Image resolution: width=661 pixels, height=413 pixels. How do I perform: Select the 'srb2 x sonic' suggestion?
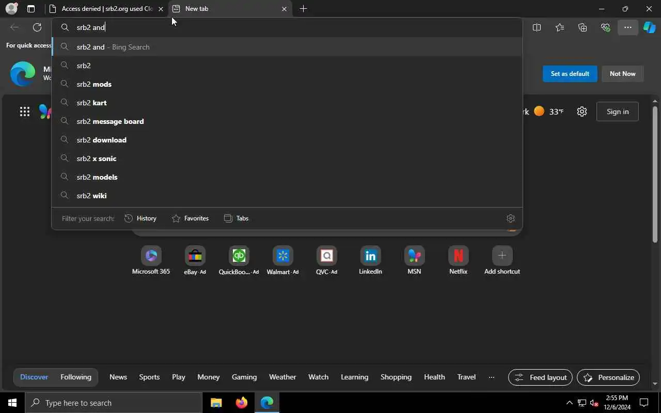coord(287,158)
